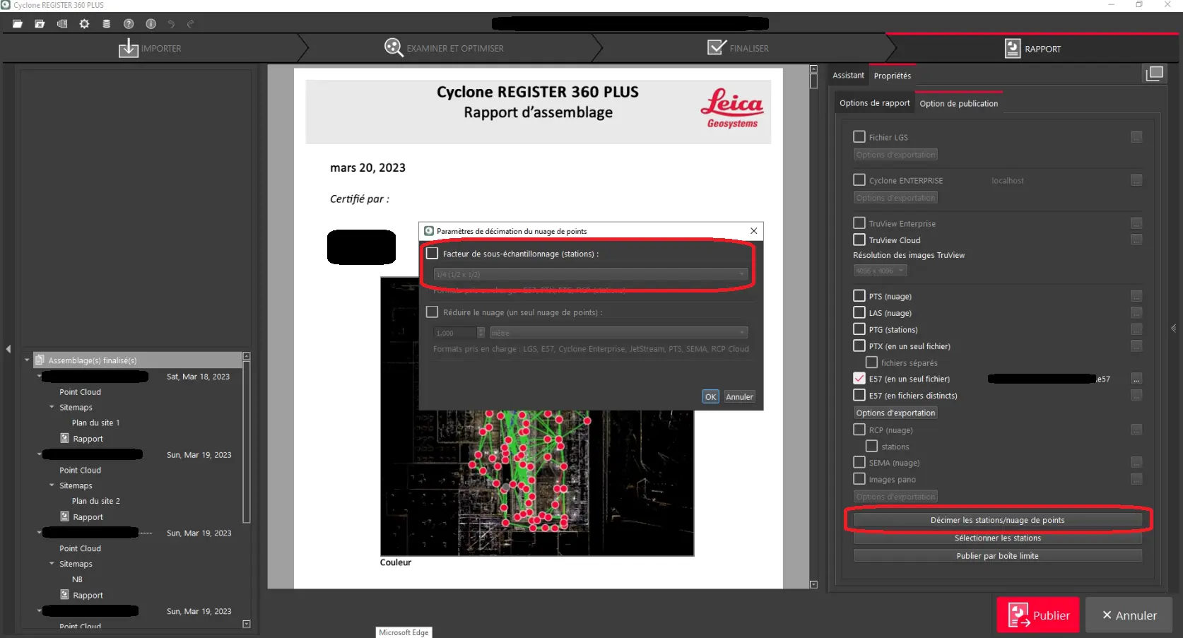Close project using the folder-x toolbar icon
Image resolution: width=1183 pixels, height=638 pixels.
point(40,24)
